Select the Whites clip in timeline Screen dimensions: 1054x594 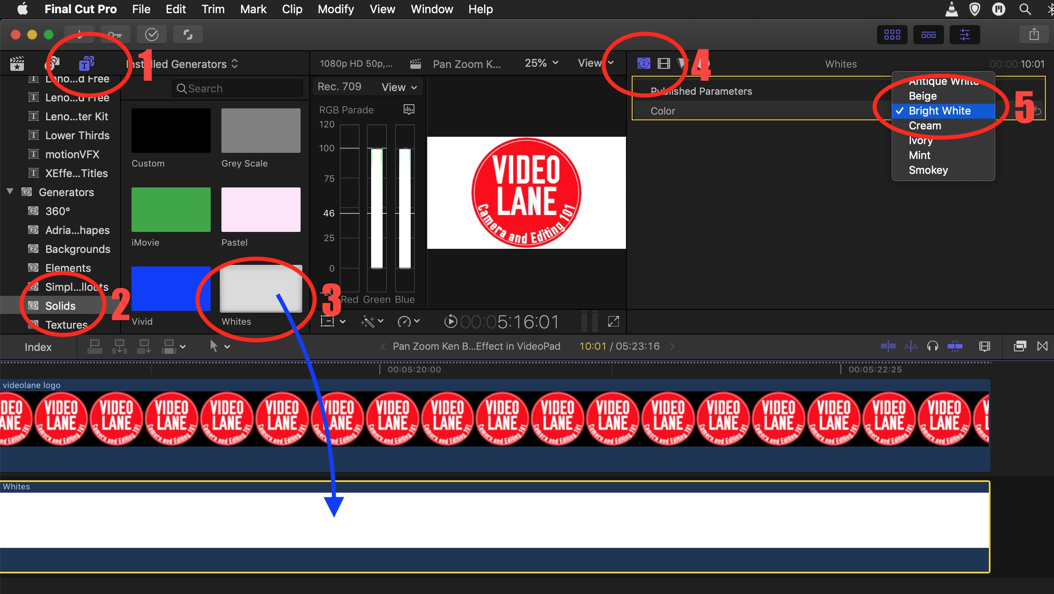tap(494, 526)
